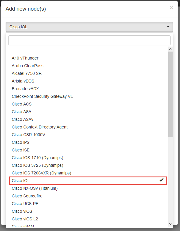
Task: Select Cisco UCS-PE option
Action: 88,204
